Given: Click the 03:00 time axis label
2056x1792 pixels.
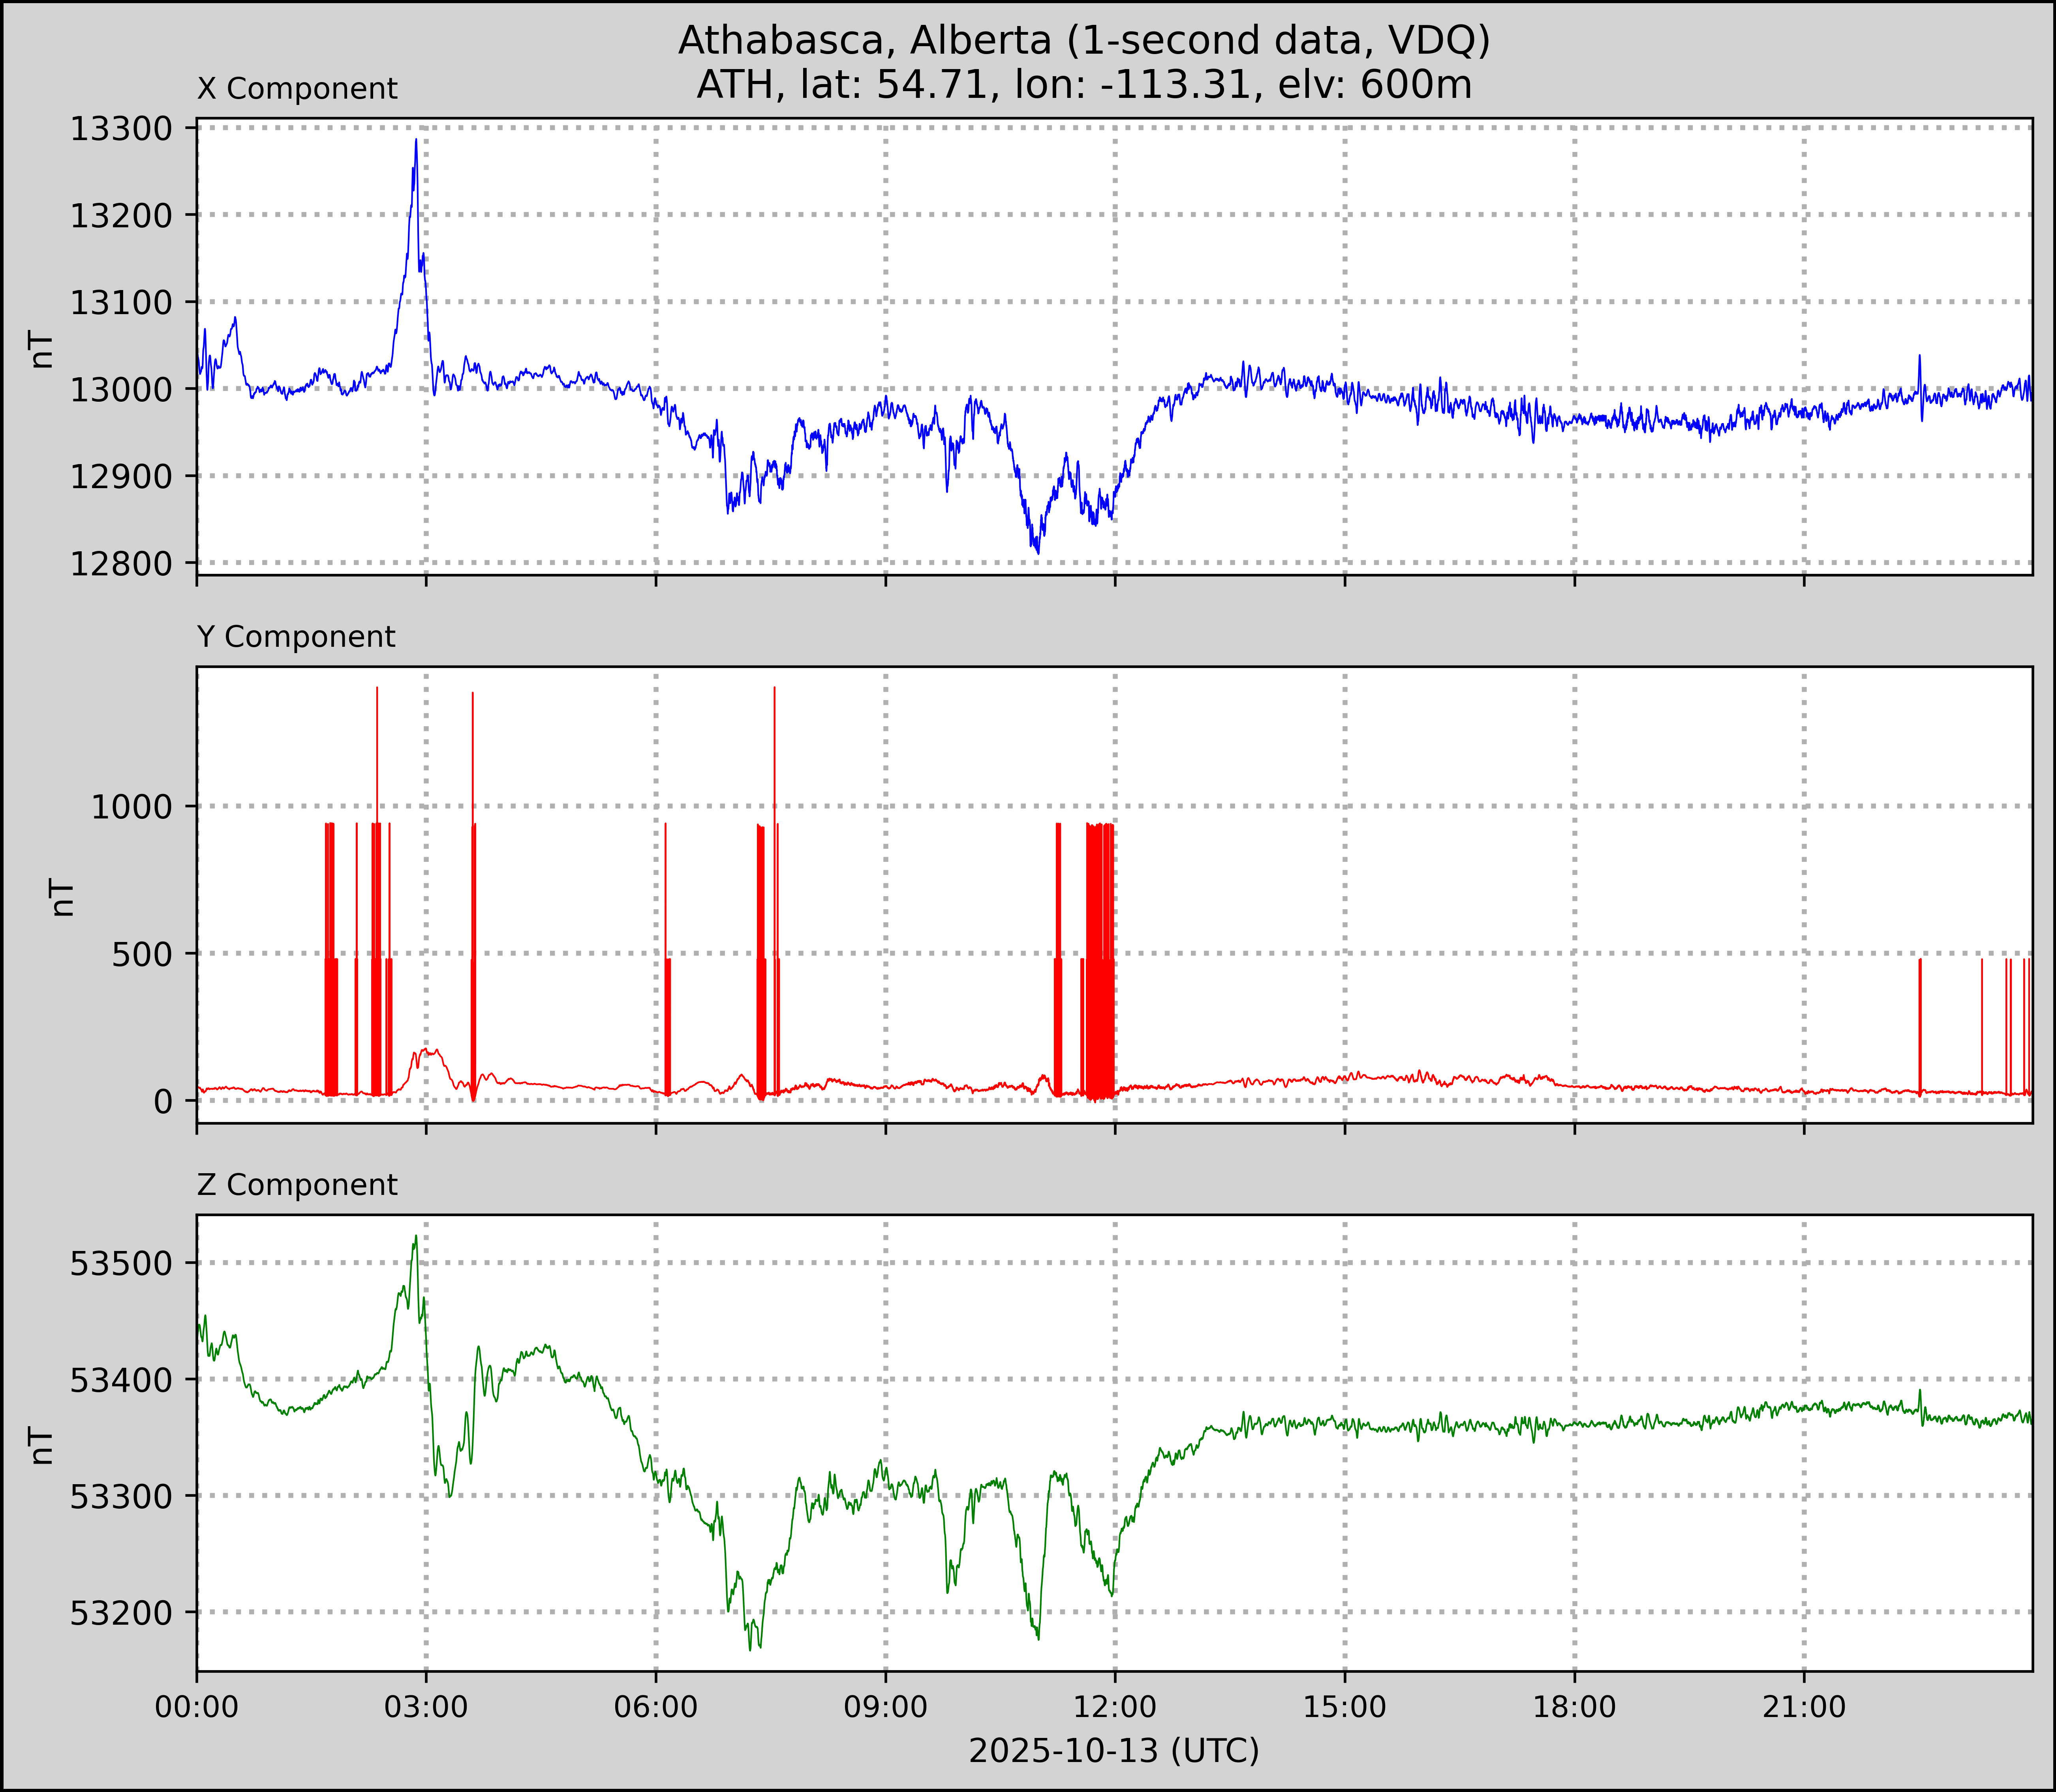Looking at the screenshot, I should click(426, 1707).
